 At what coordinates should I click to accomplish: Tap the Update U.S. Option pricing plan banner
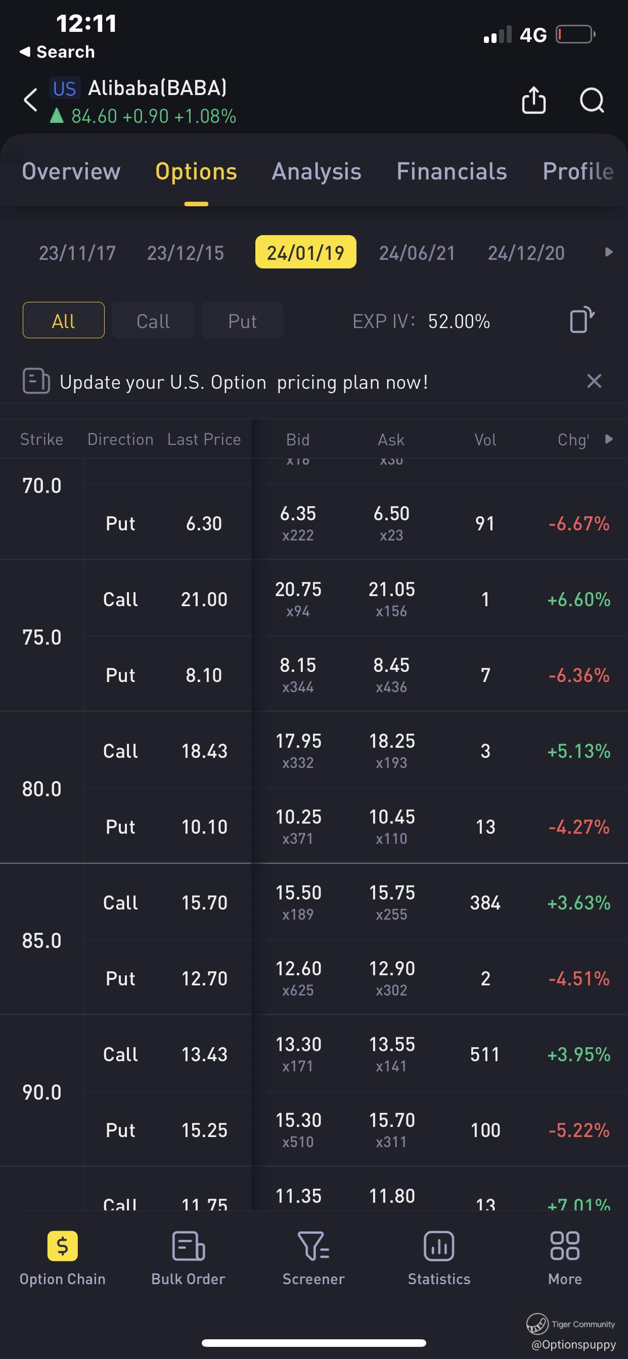pos(243,382)
